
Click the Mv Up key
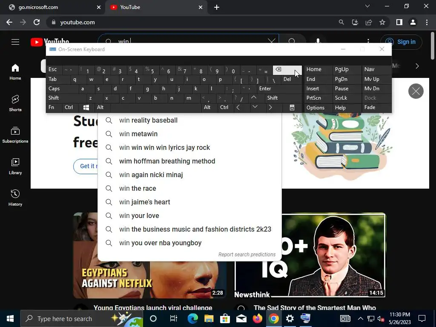(x=376, y=79)
